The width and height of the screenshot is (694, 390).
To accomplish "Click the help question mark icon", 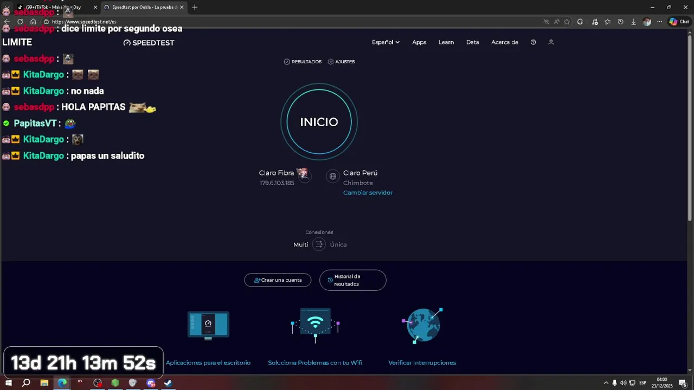I will [x=534, y=42].
